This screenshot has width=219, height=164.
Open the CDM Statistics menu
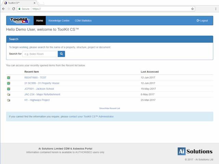pyautogui.click(x=83, y=20)
